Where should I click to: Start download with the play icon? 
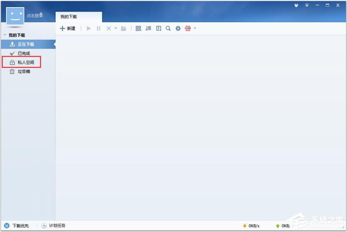[x=89, y=29]
